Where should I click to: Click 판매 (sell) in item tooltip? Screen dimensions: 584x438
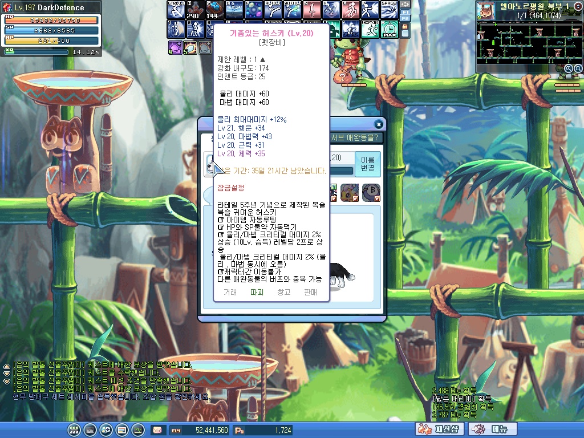click(311, 292)
